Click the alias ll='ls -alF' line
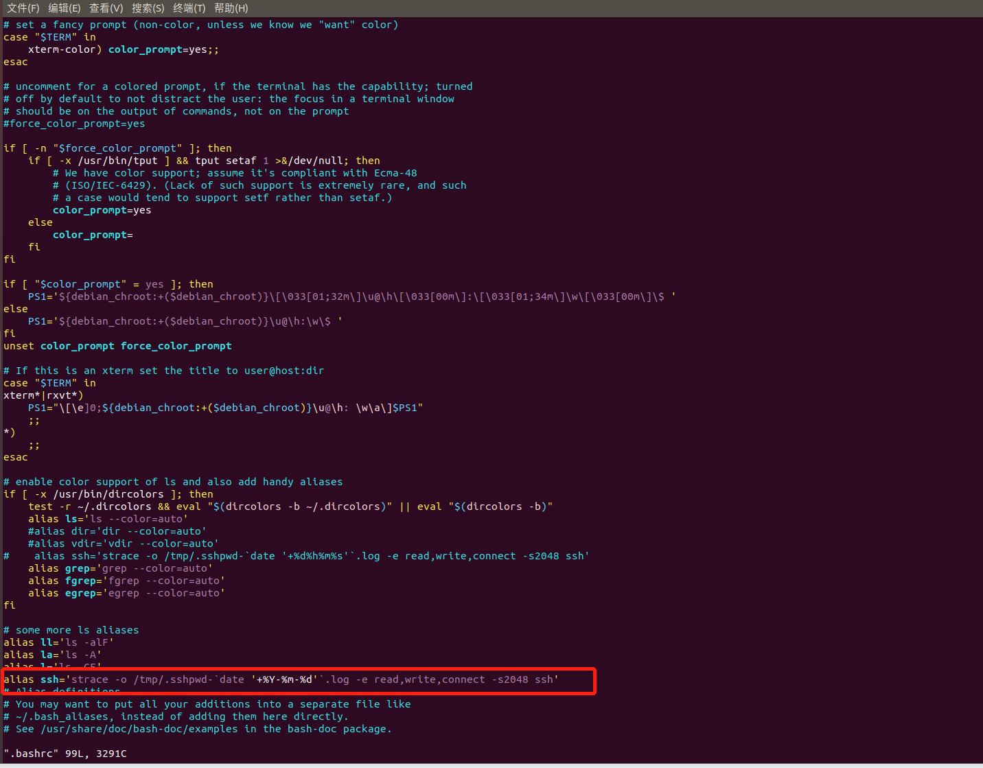 58,642
